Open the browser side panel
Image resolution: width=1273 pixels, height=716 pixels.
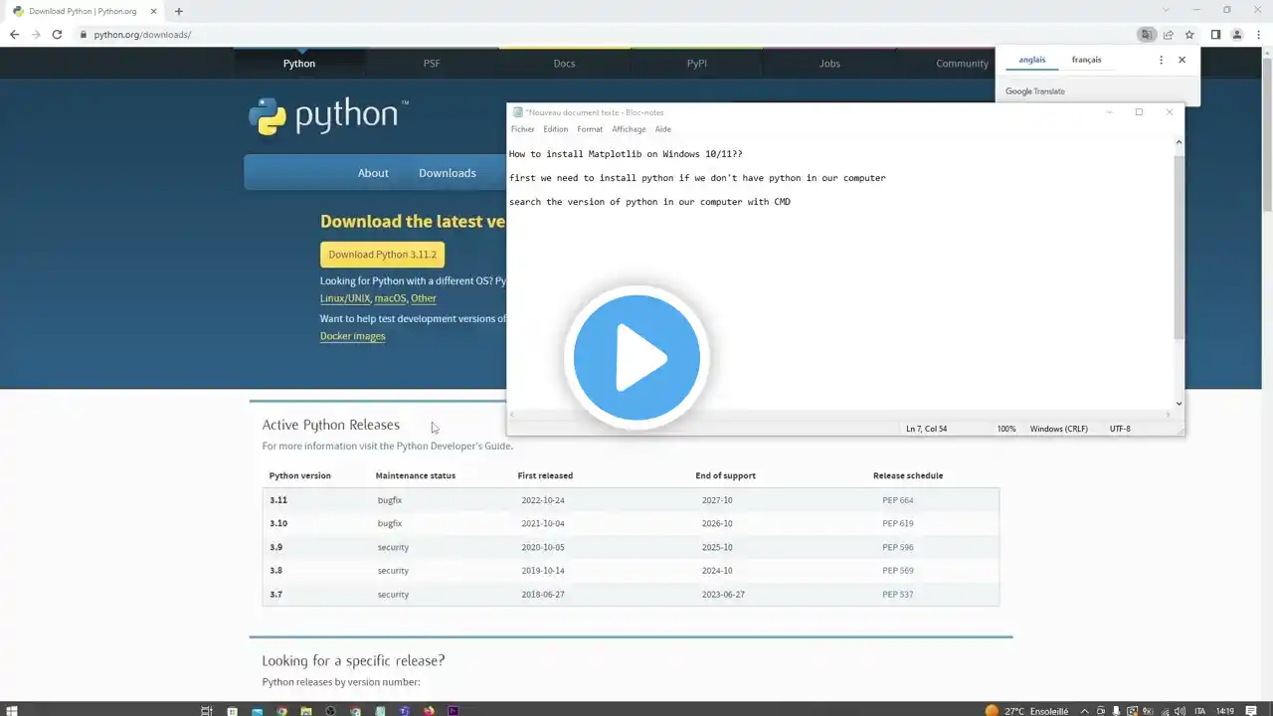1215,35
